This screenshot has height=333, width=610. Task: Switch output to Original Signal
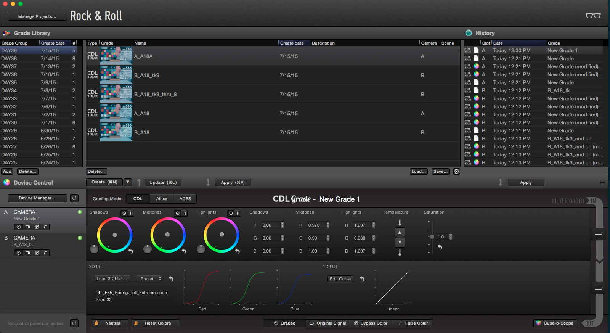(328, 323)
